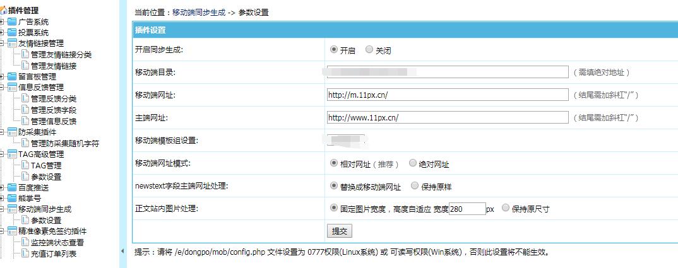Click the folder icon for 百度推送
Viewport: 678px width, 268px height.
pos(12,188)
